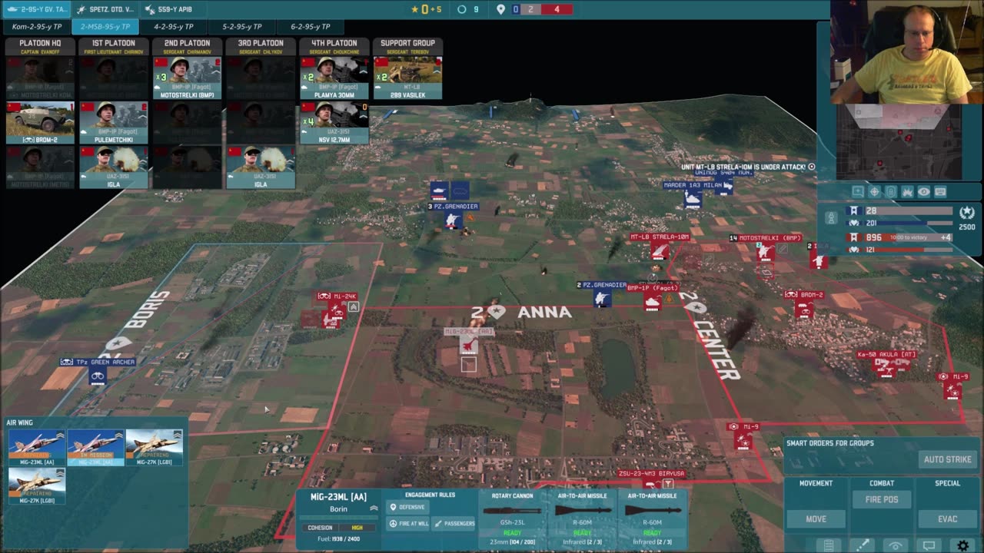
Task: Select 1st Platoon Igla card
Action: point(114,167)
